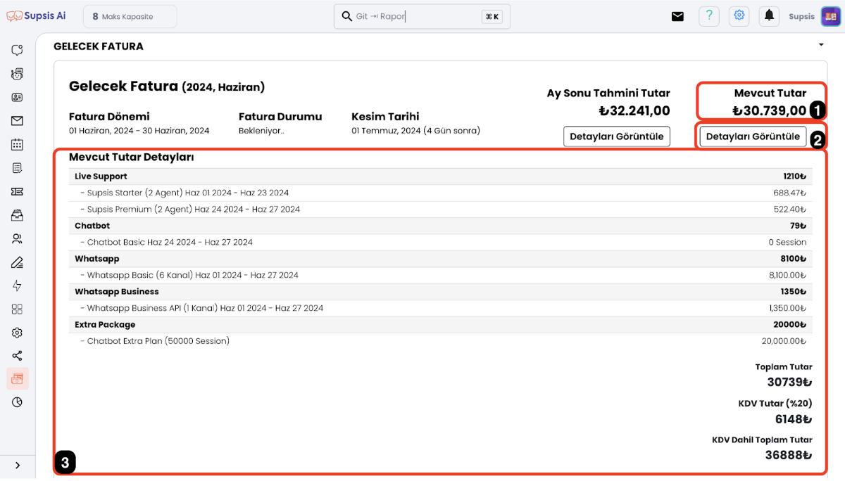The image size is (845, 481).
Task: Open the pen edit icon in sidebar
Action: click(x=17, y=262)
